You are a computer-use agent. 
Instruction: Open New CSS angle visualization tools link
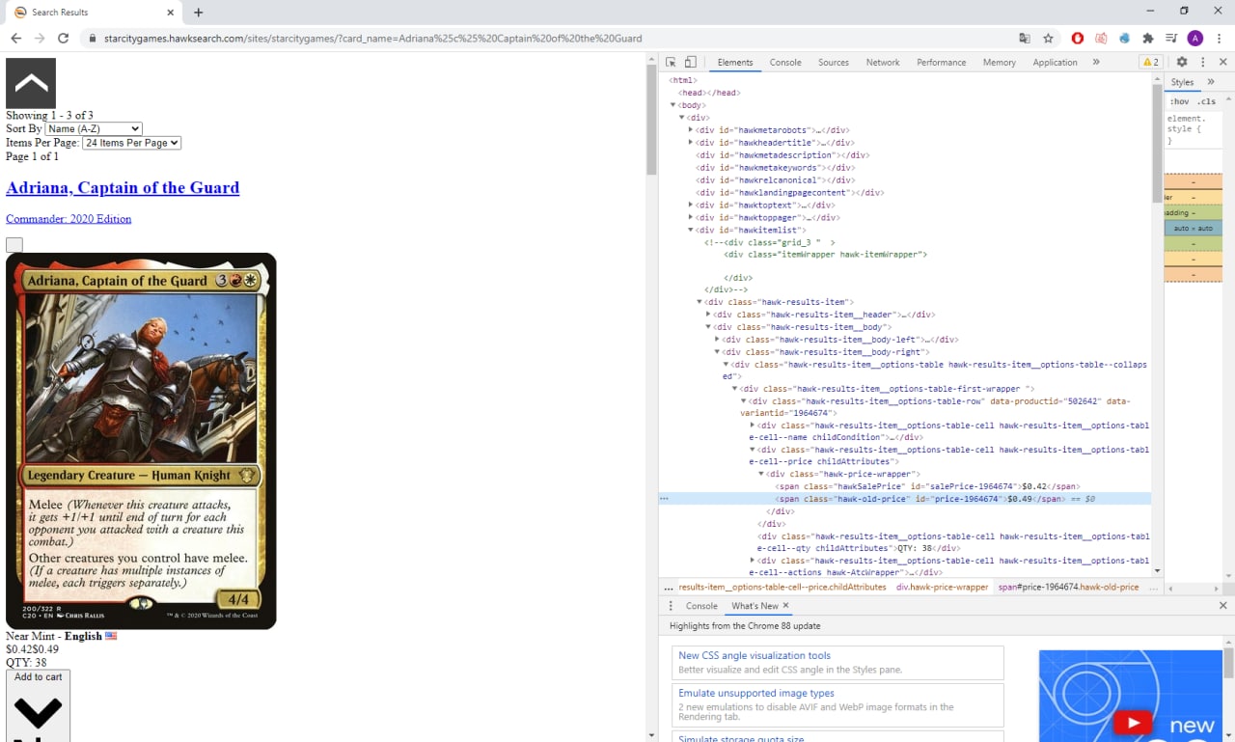tap(755, 655)
